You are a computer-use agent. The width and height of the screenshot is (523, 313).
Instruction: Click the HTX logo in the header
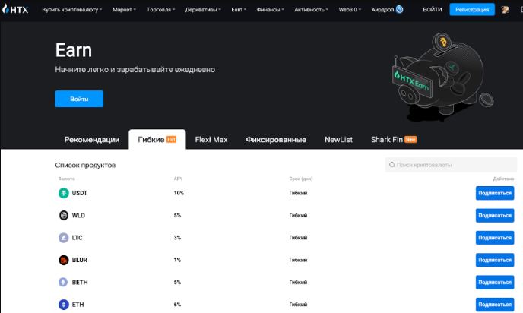point(15,9)
